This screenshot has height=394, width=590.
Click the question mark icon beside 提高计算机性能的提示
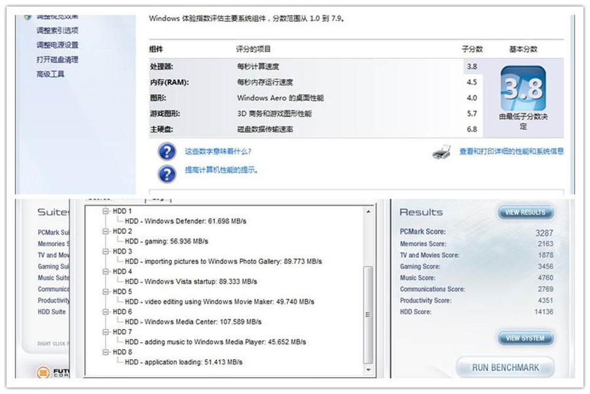pyautogui.click(x=167, y=174)
